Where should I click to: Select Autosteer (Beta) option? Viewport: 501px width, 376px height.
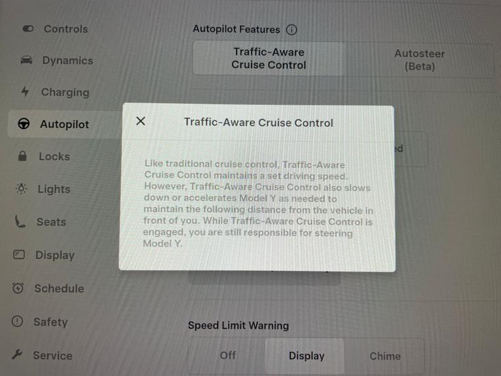(419, 60)
